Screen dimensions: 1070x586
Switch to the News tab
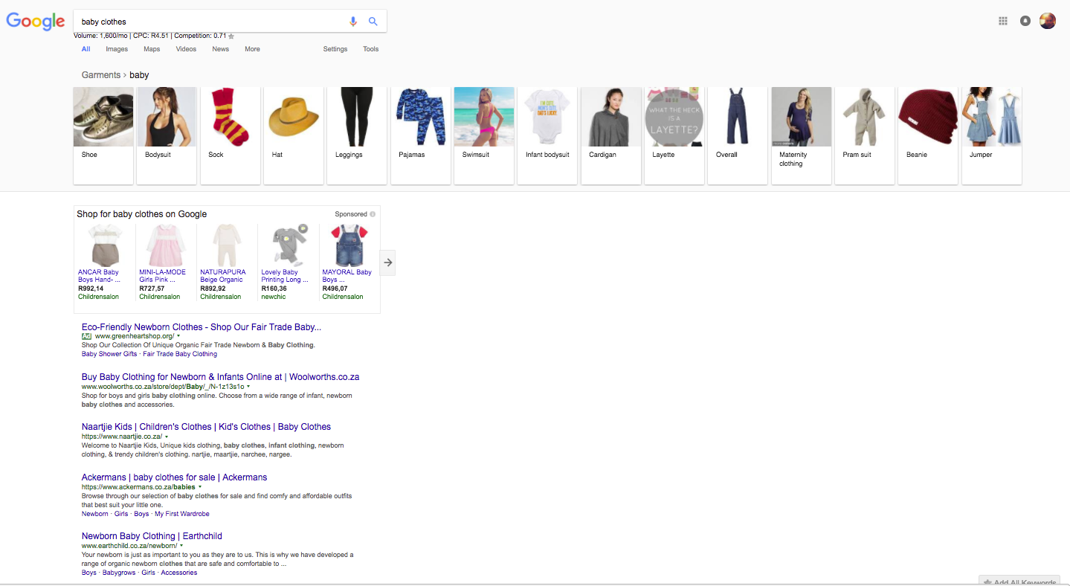coord(220,49)
